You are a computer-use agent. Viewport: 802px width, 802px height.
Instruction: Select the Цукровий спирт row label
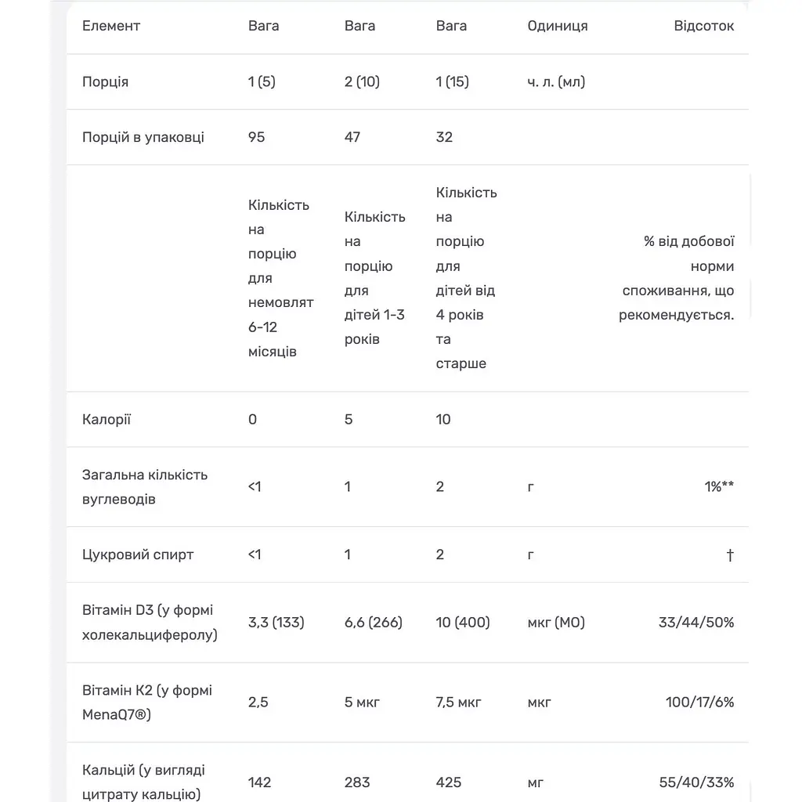(x=138, y=555)
